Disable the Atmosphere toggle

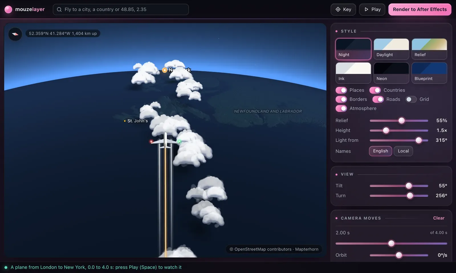pos(341,108)
